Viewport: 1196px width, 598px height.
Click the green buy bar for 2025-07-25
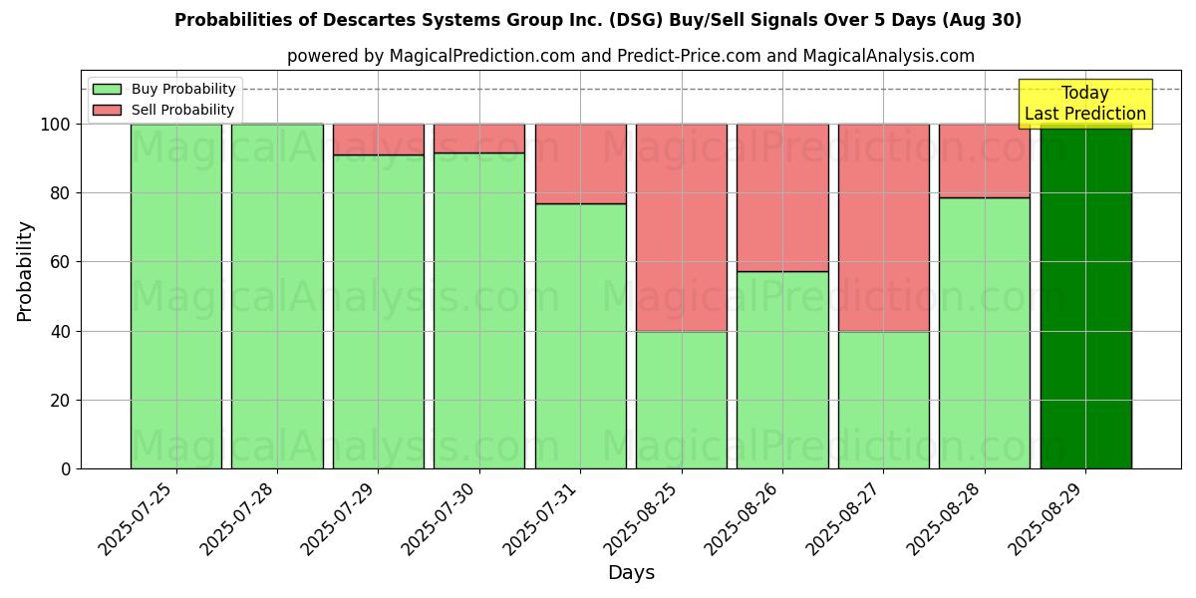(x=176, y=296)
